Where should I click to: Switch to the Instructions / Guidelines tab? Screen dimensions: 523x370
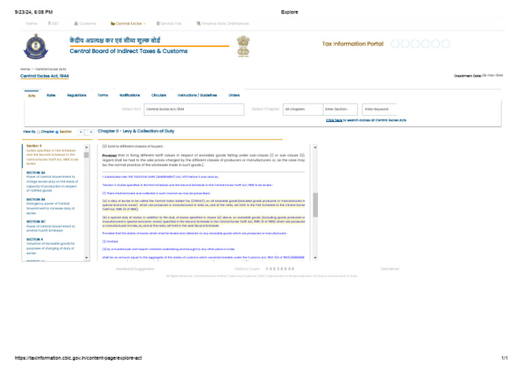click(197, 95)
